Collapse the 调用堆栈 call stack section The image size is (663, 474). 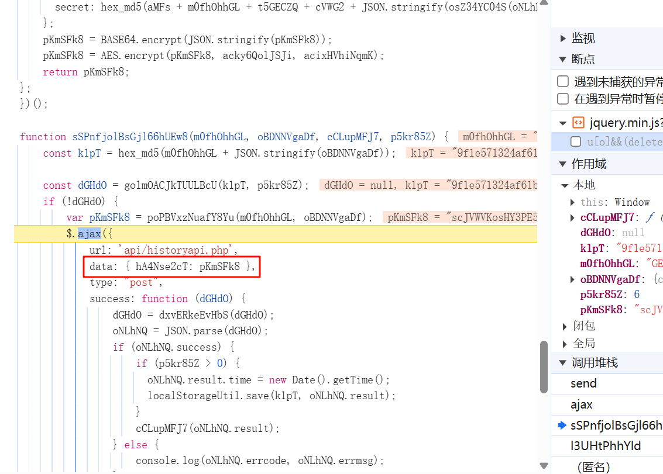pos(563,362)
